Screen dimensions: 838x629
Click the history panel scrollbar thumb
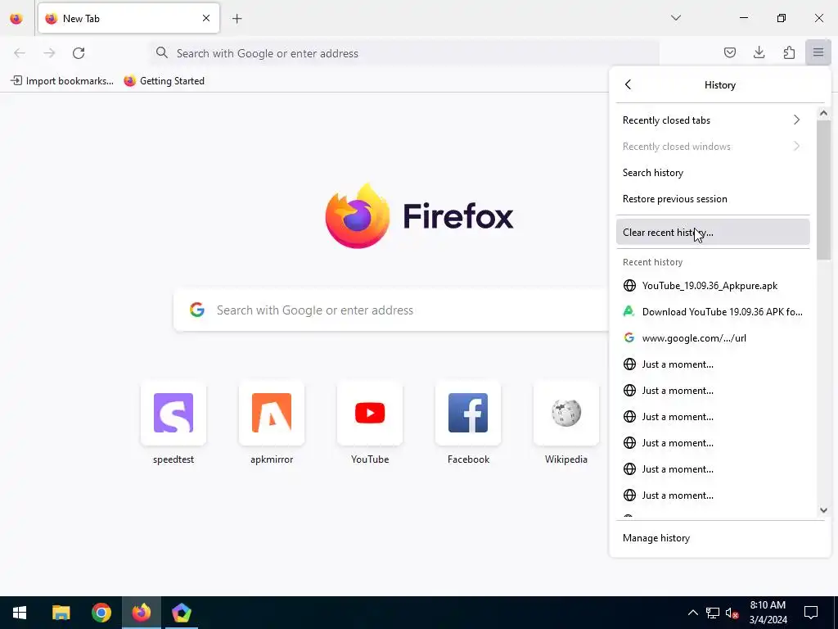[x=823, y=190]
